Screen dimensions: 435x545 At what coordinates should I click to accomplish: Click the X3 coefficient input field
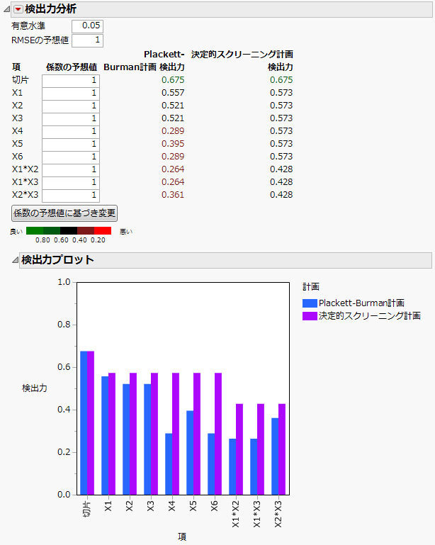pos(71,118)
